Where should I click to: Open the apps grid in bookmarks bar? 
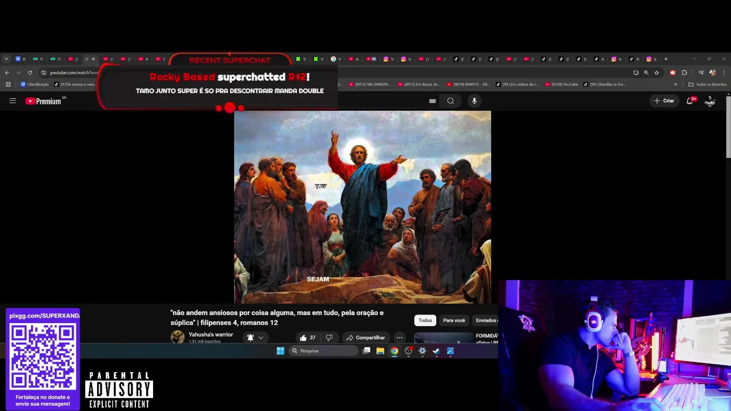[x=8, y=84]
